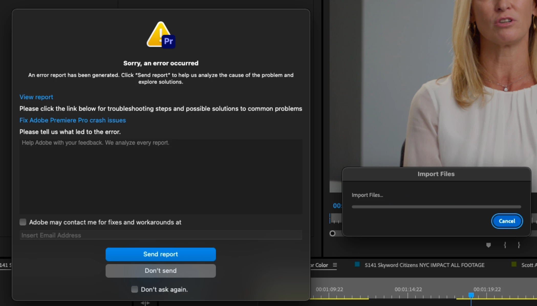
Task: Click the blue timeline playhead marker
Action: coord(471,295)
